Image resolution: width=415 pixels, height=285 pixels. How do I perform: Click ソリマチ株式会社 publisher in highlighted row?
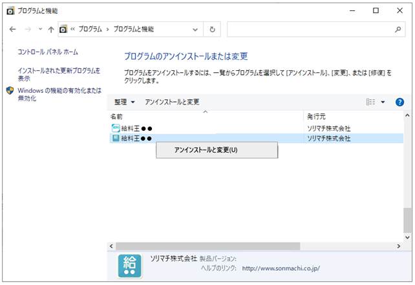pyautogui.click(x=329, y=138)
